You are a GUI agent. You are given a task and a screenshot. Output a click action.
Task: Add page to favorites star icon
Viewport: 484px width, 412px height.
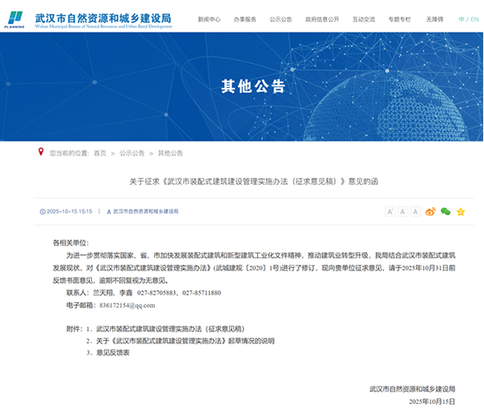tap(461, 211)
